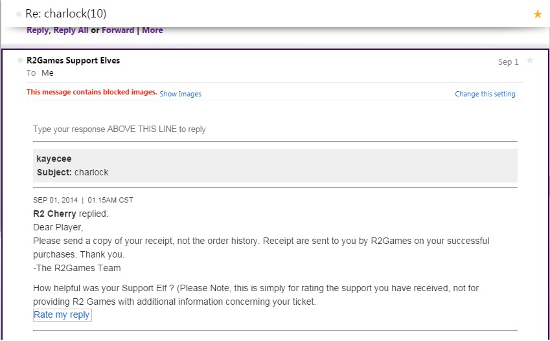Click the blocked images warning text
Image resolution: width=550 pixels, height=341 pixels.
pos(91,93)
